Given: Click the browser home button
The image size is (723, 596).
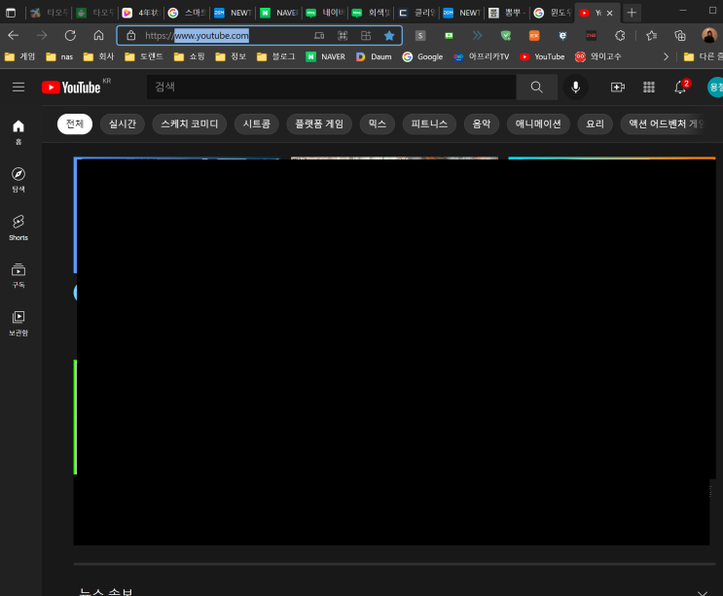Looking at the screenshot, I should pos(98,35).
